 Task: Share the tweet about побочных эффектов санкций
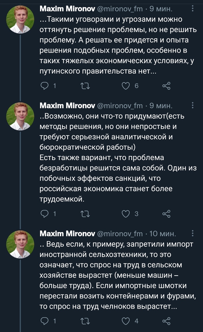click(166, 214)
